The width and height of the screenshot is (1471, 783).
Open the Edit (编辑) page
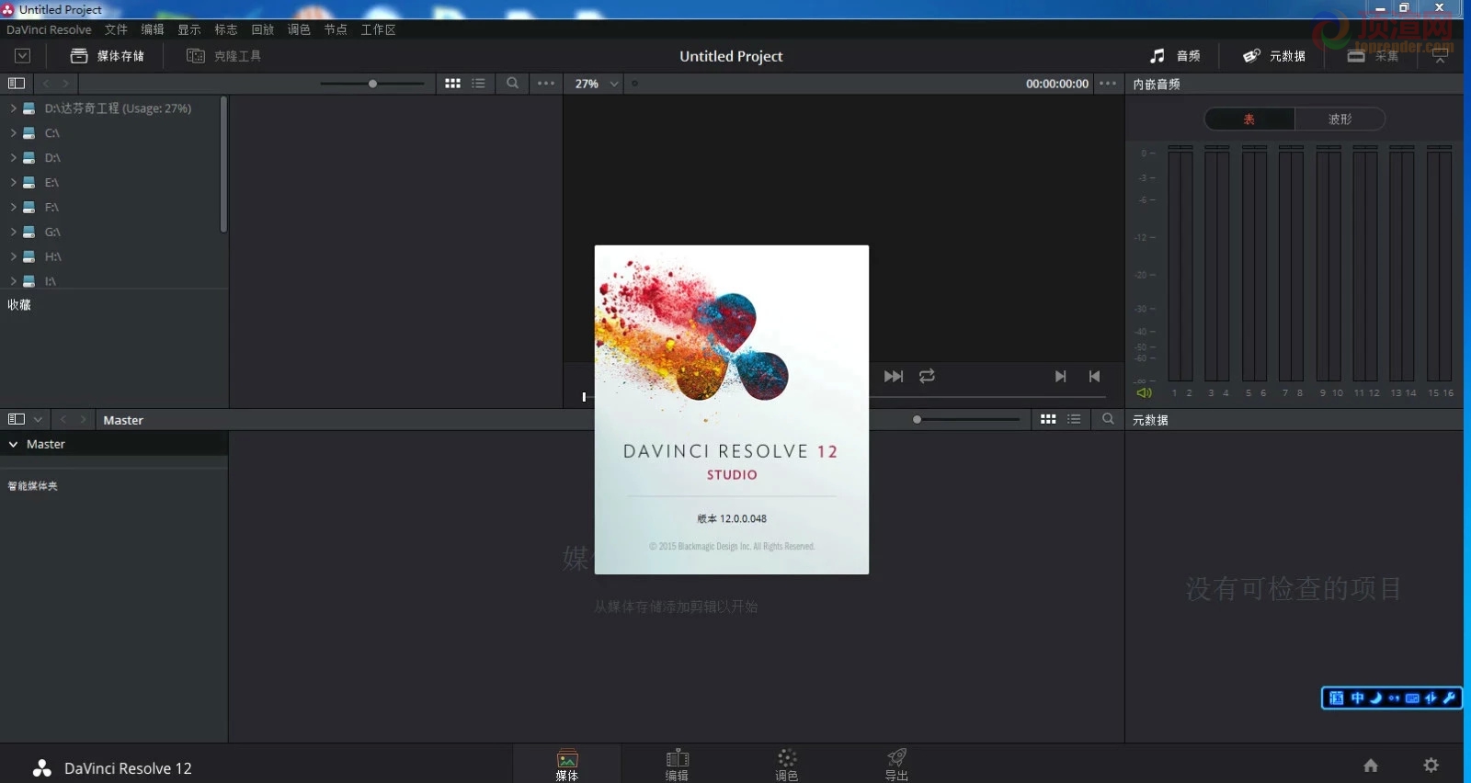coord(677,765)
